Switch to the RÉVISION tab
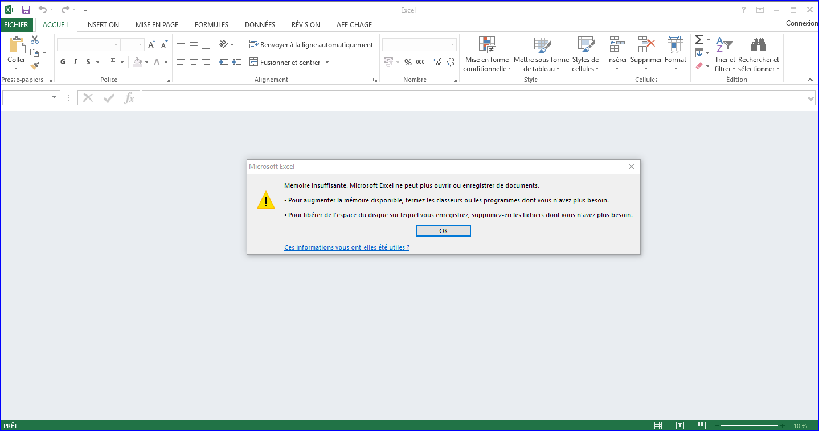The image size is (819, 431). pos(306,24)
